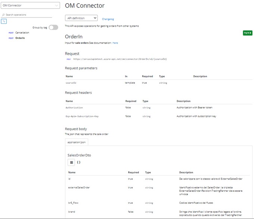The width and height of the screenshot is (254, 219).
Task: Expand the API definition dropdown
Action: coord(81,18)
